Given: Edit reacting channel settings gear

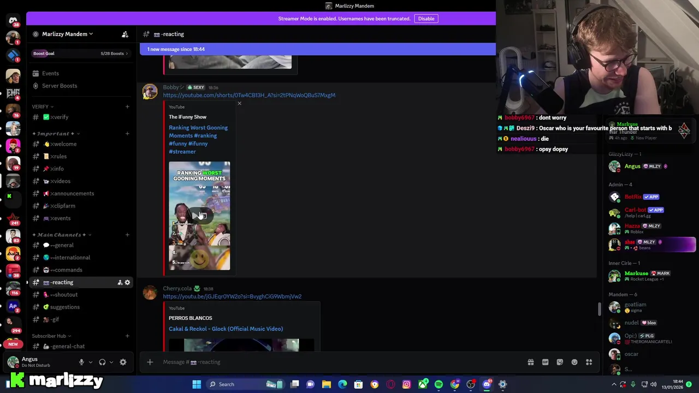Looking at the screenshot, I should coord(127,283).
